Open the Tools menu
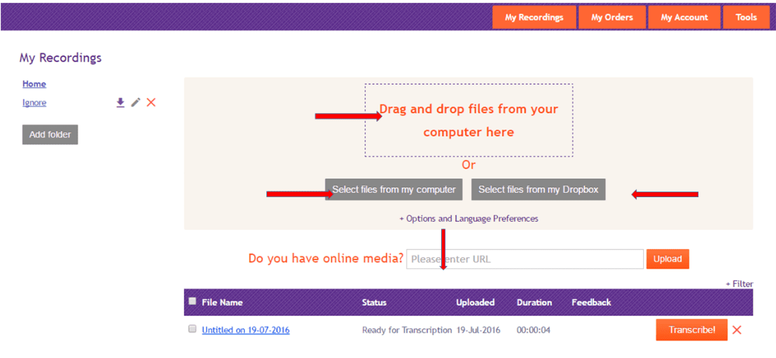 tap(746, 17)
